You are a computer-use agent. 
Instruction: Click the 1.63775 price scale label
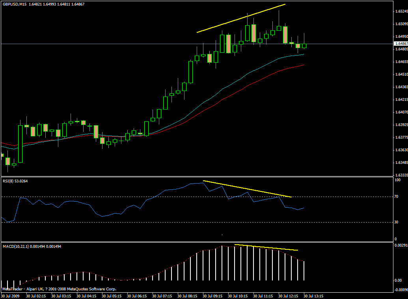(x=401, y=137)
